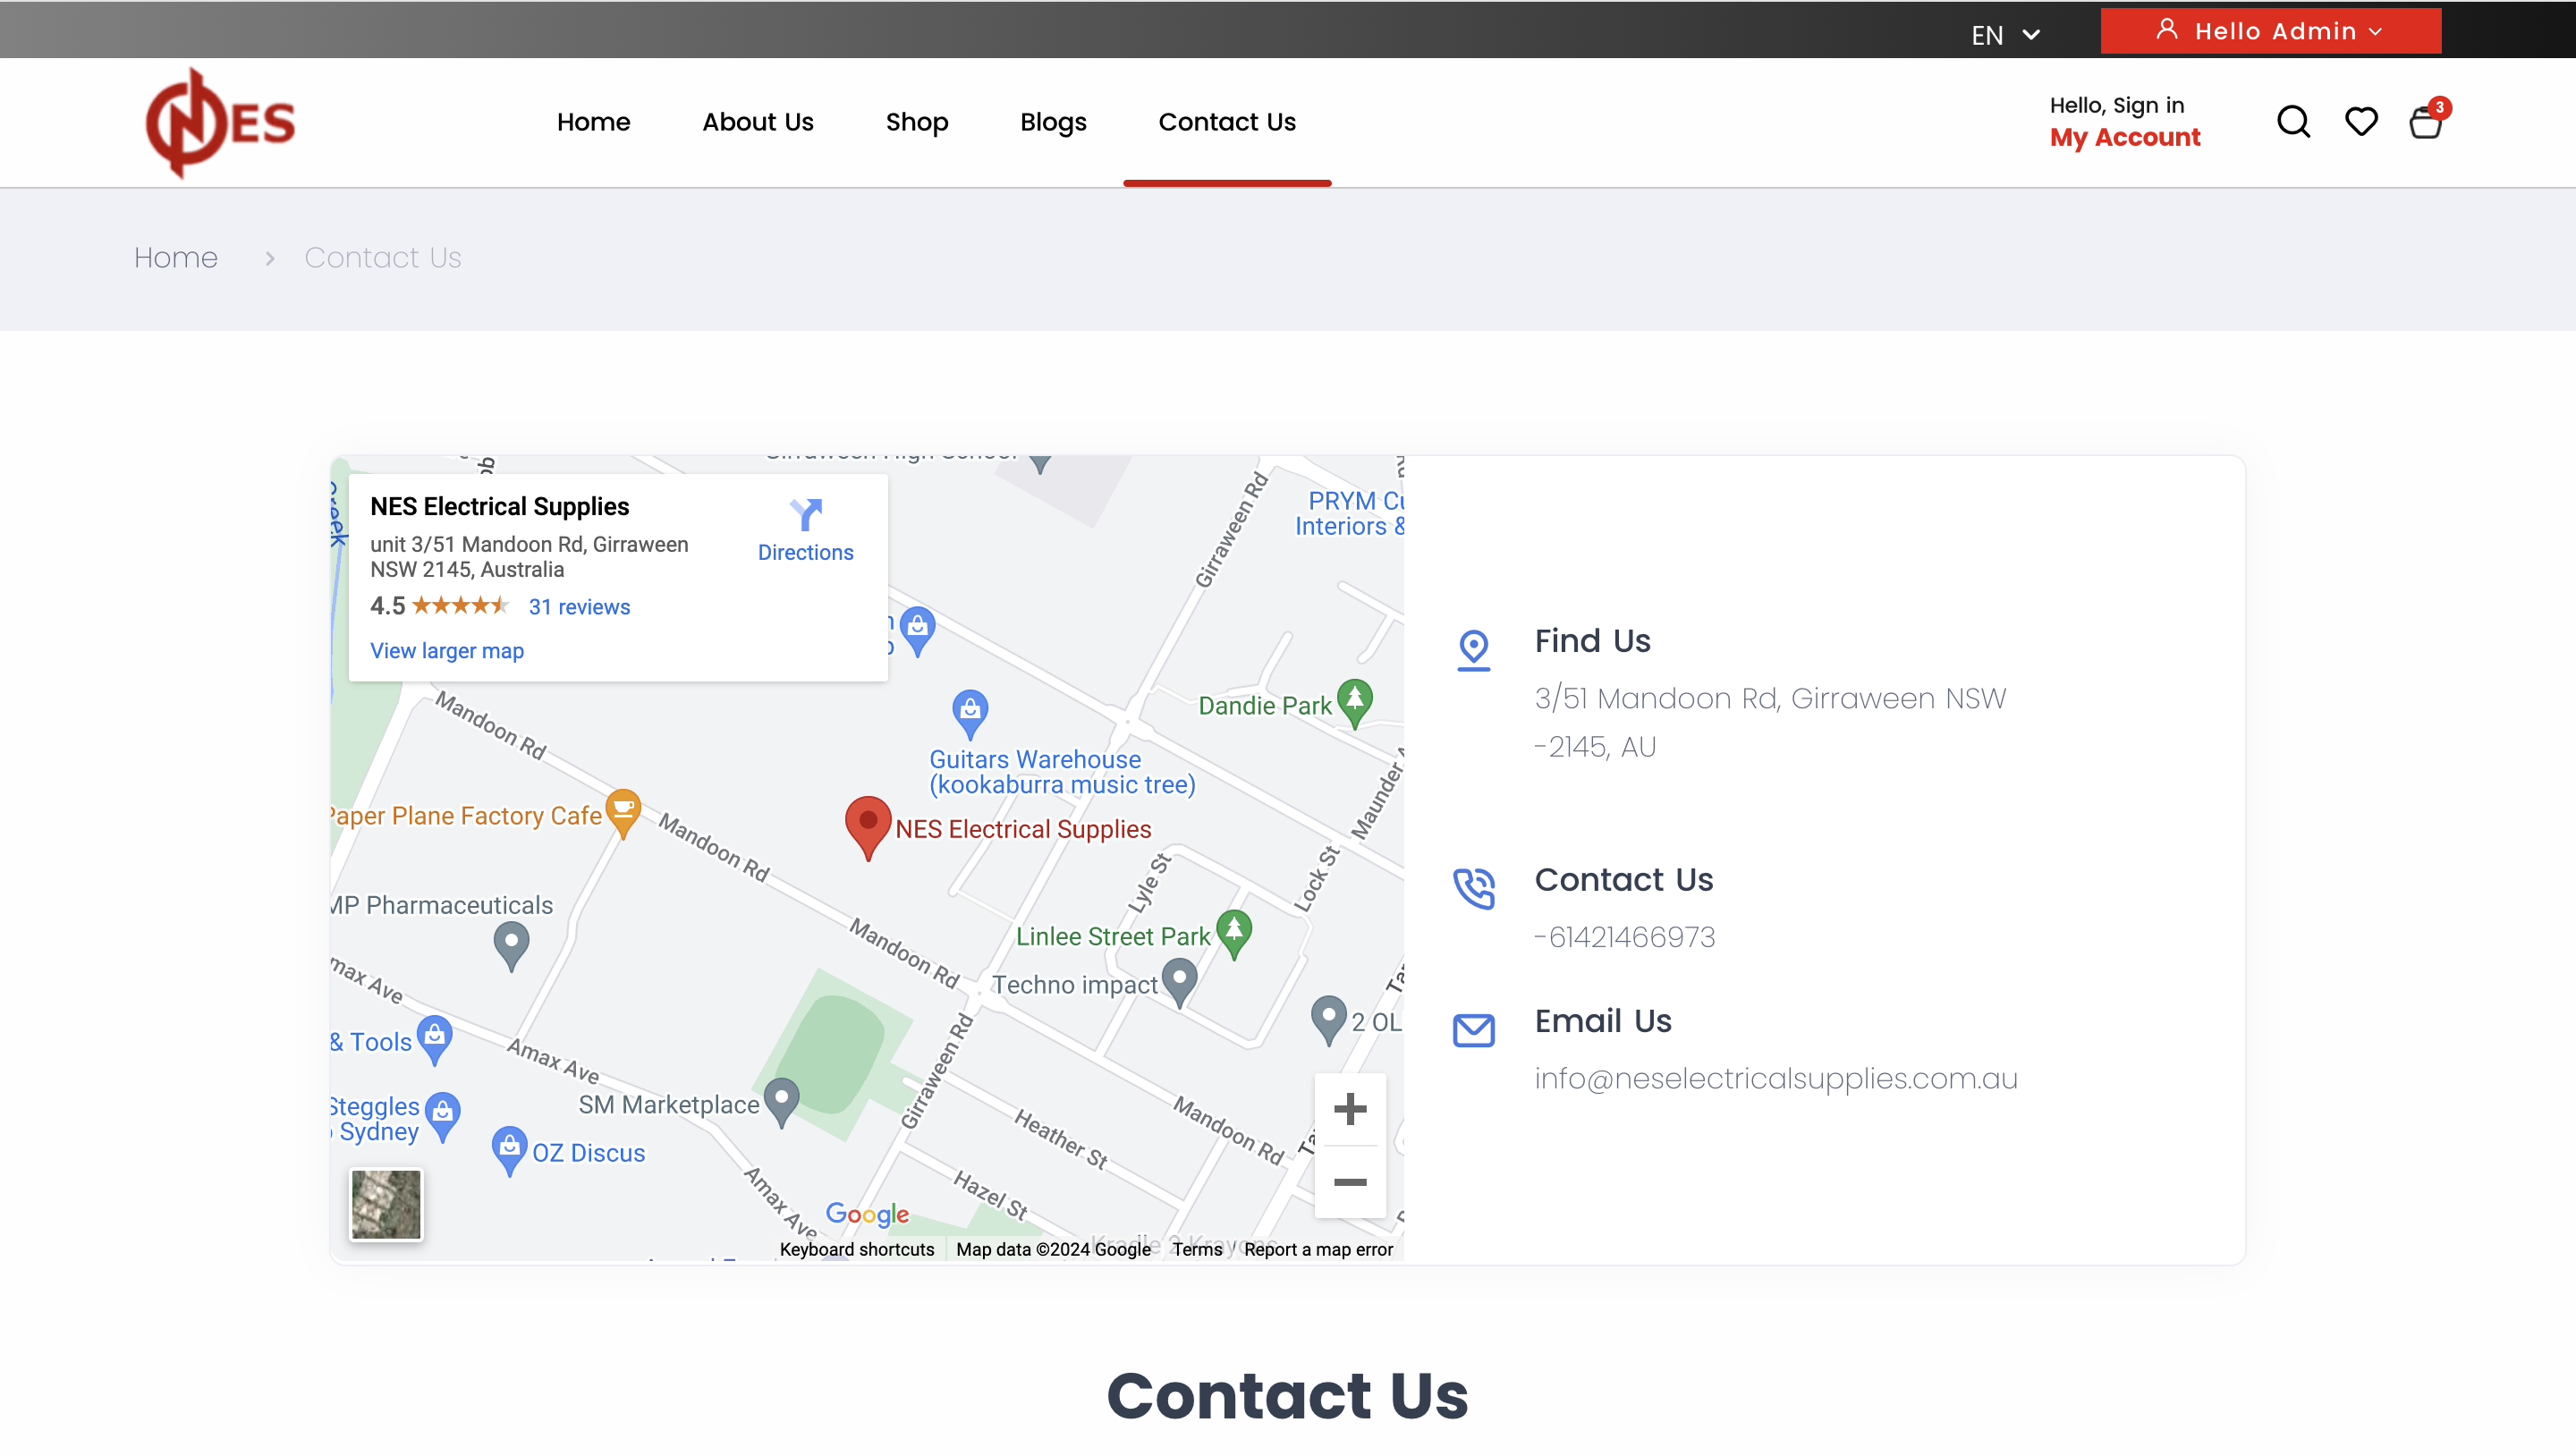Click Report a map error
Viewport: 2576px width, 1456px height.
1318,1249
